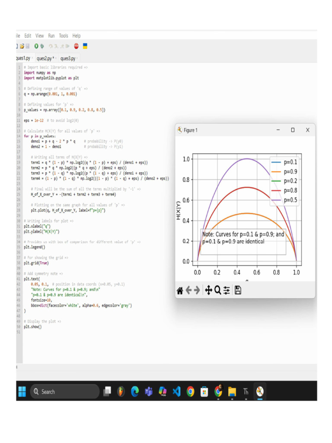The image size is (332, 443).
Task: Open Visual Studio Code from the taskbar
Action: [176, 392]
